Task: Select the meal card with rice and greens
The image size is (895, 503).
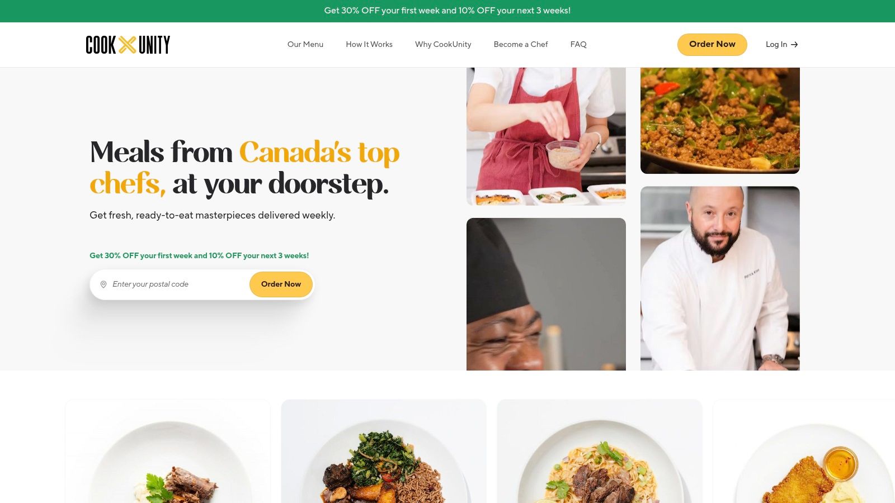Action: point(384,451)
